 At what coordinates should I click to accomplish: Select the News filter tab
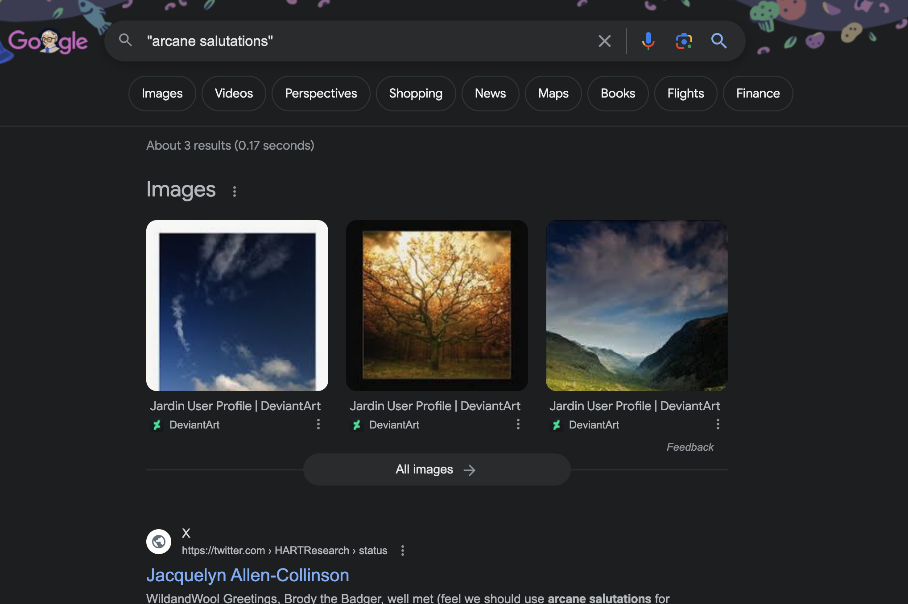point(490,94)
